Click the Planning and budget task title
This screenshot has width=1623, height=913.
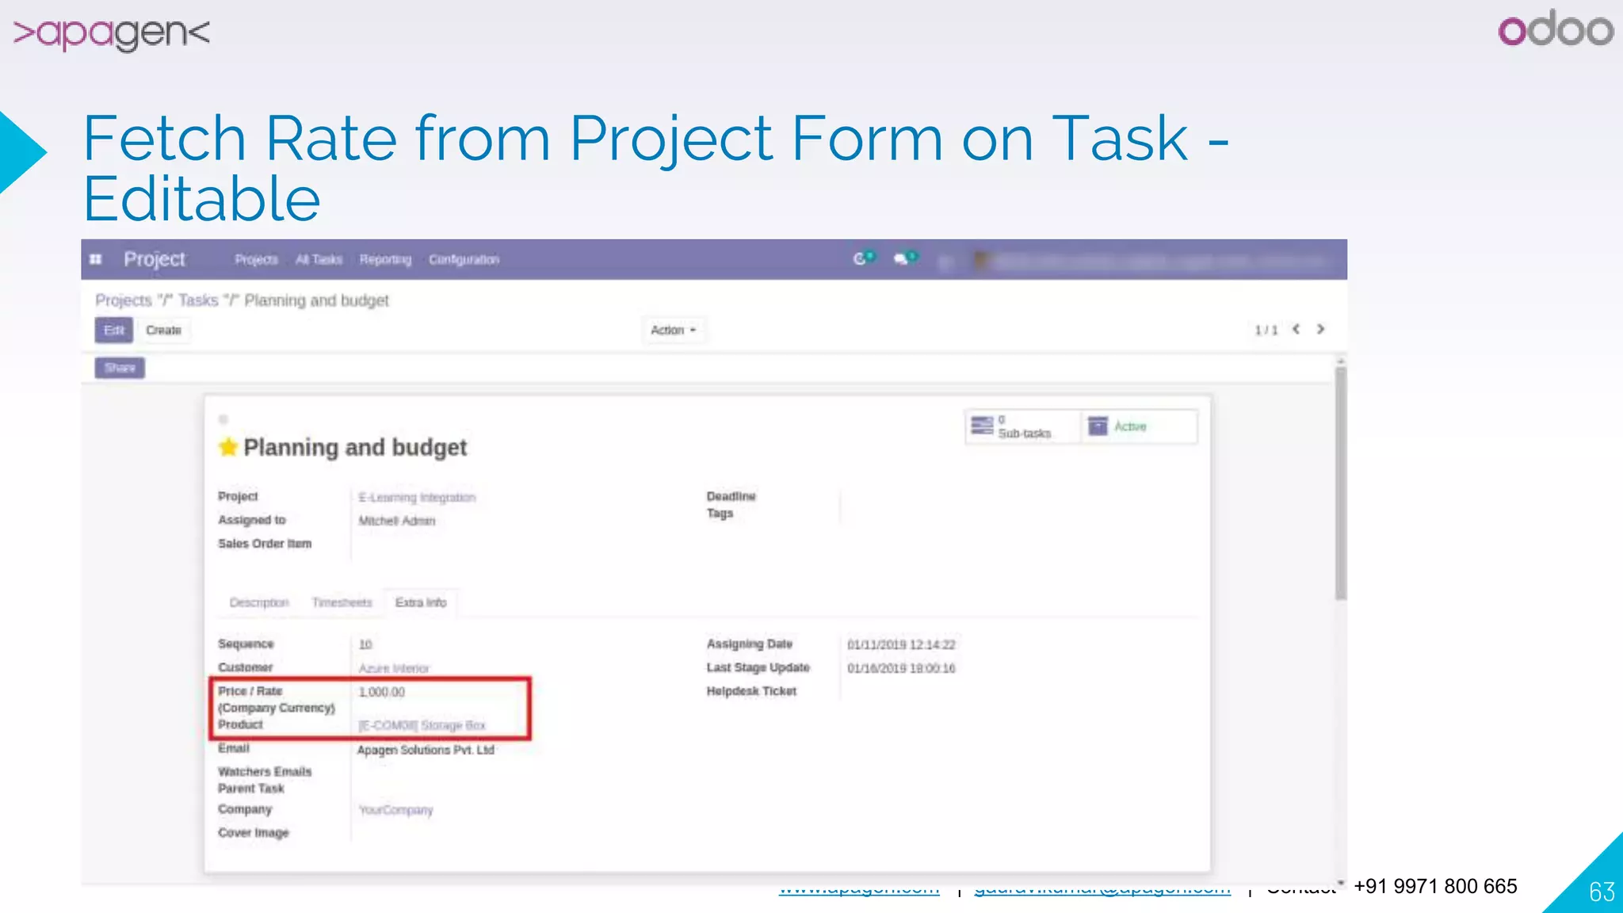click(355, 448)
